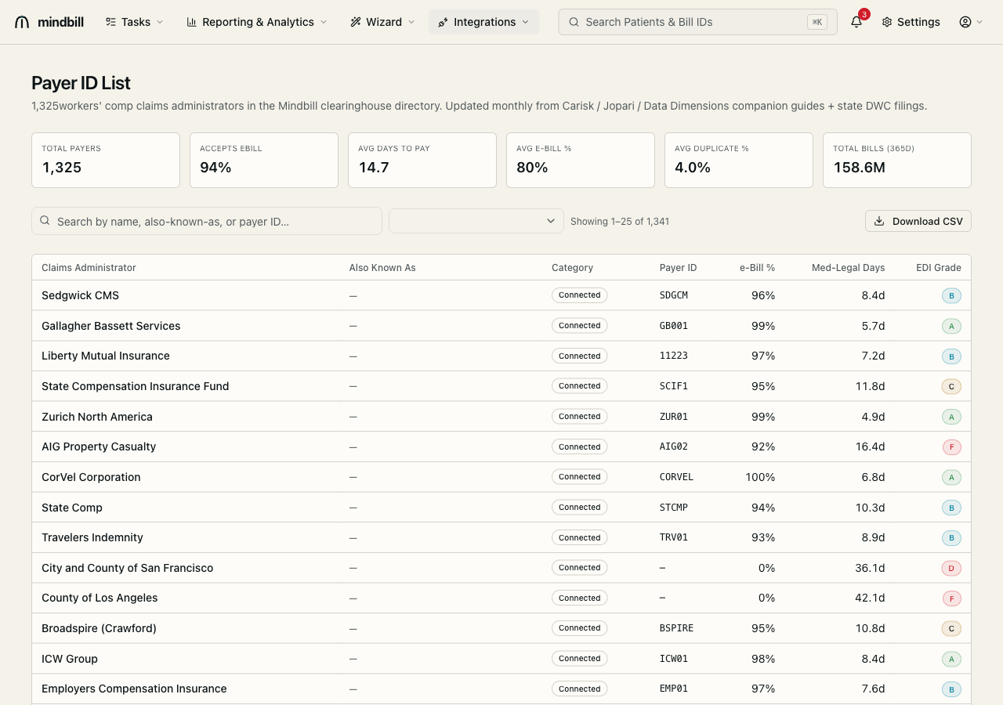Sort by Also Known As column header
This screenshot has height=705, width=1003.
click(x=382, y=268)
